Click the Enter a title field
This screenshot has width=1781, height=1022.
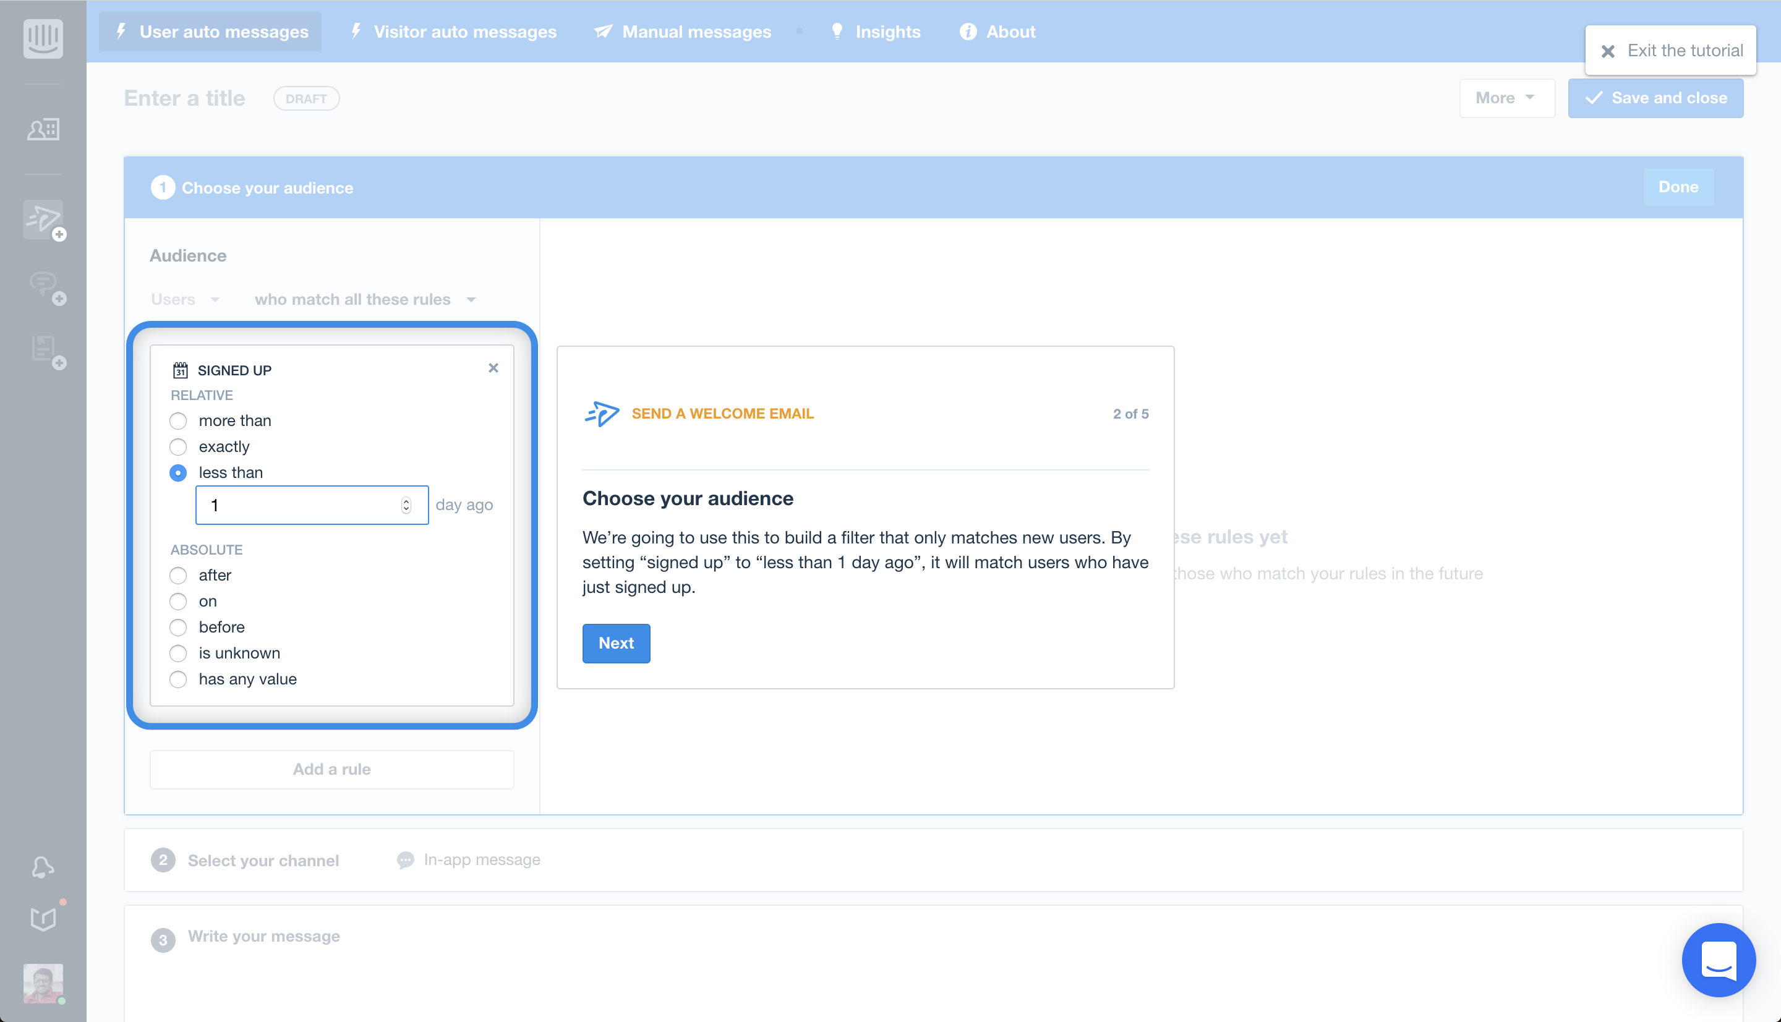[185, 98]
